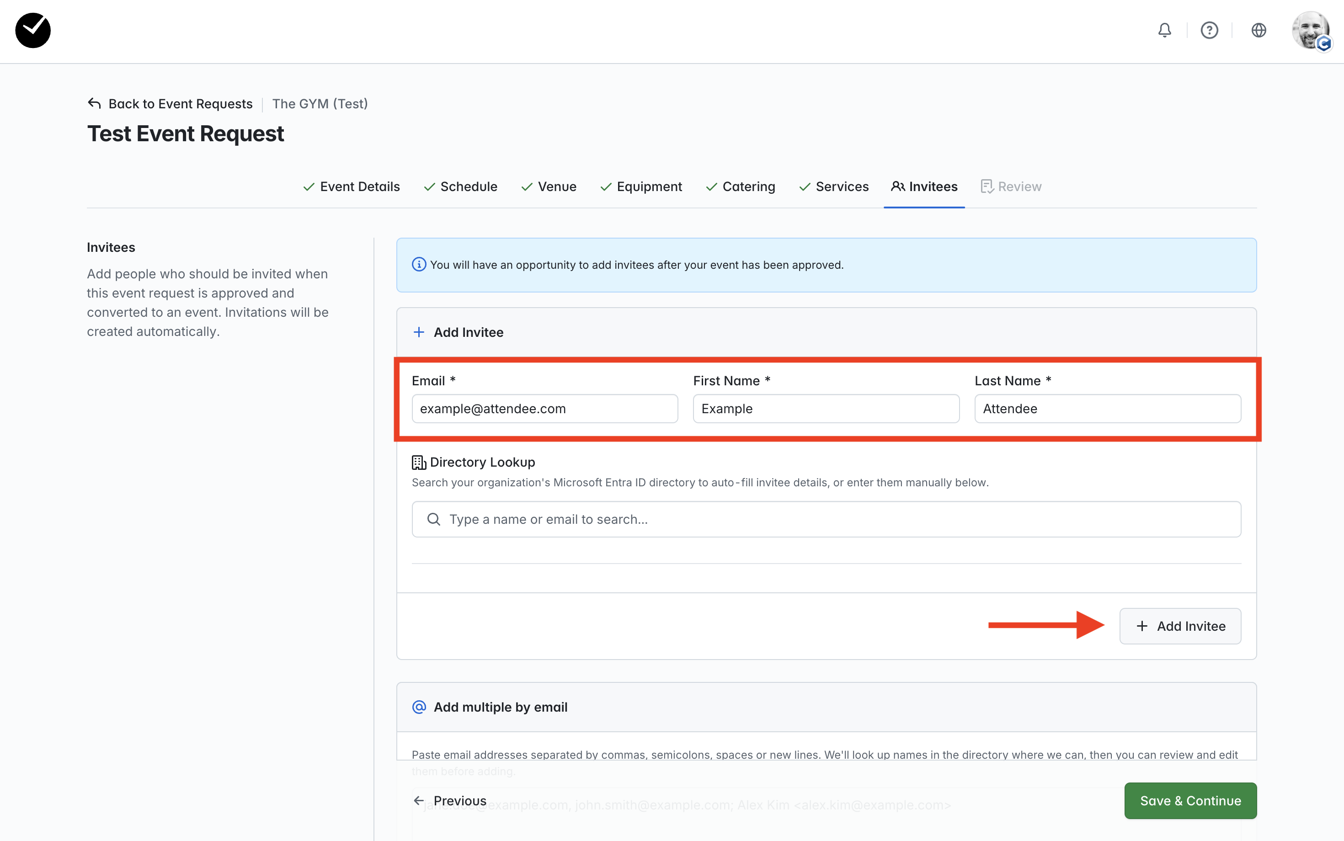Select the Invitees tab
This screenshot has width=1344, height=841.
pos(924,187)
